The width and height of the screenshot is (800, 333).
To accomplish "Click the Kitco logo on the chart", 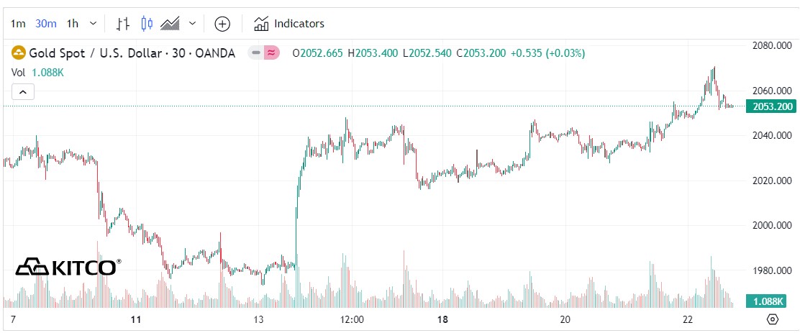I will point(68,267).
